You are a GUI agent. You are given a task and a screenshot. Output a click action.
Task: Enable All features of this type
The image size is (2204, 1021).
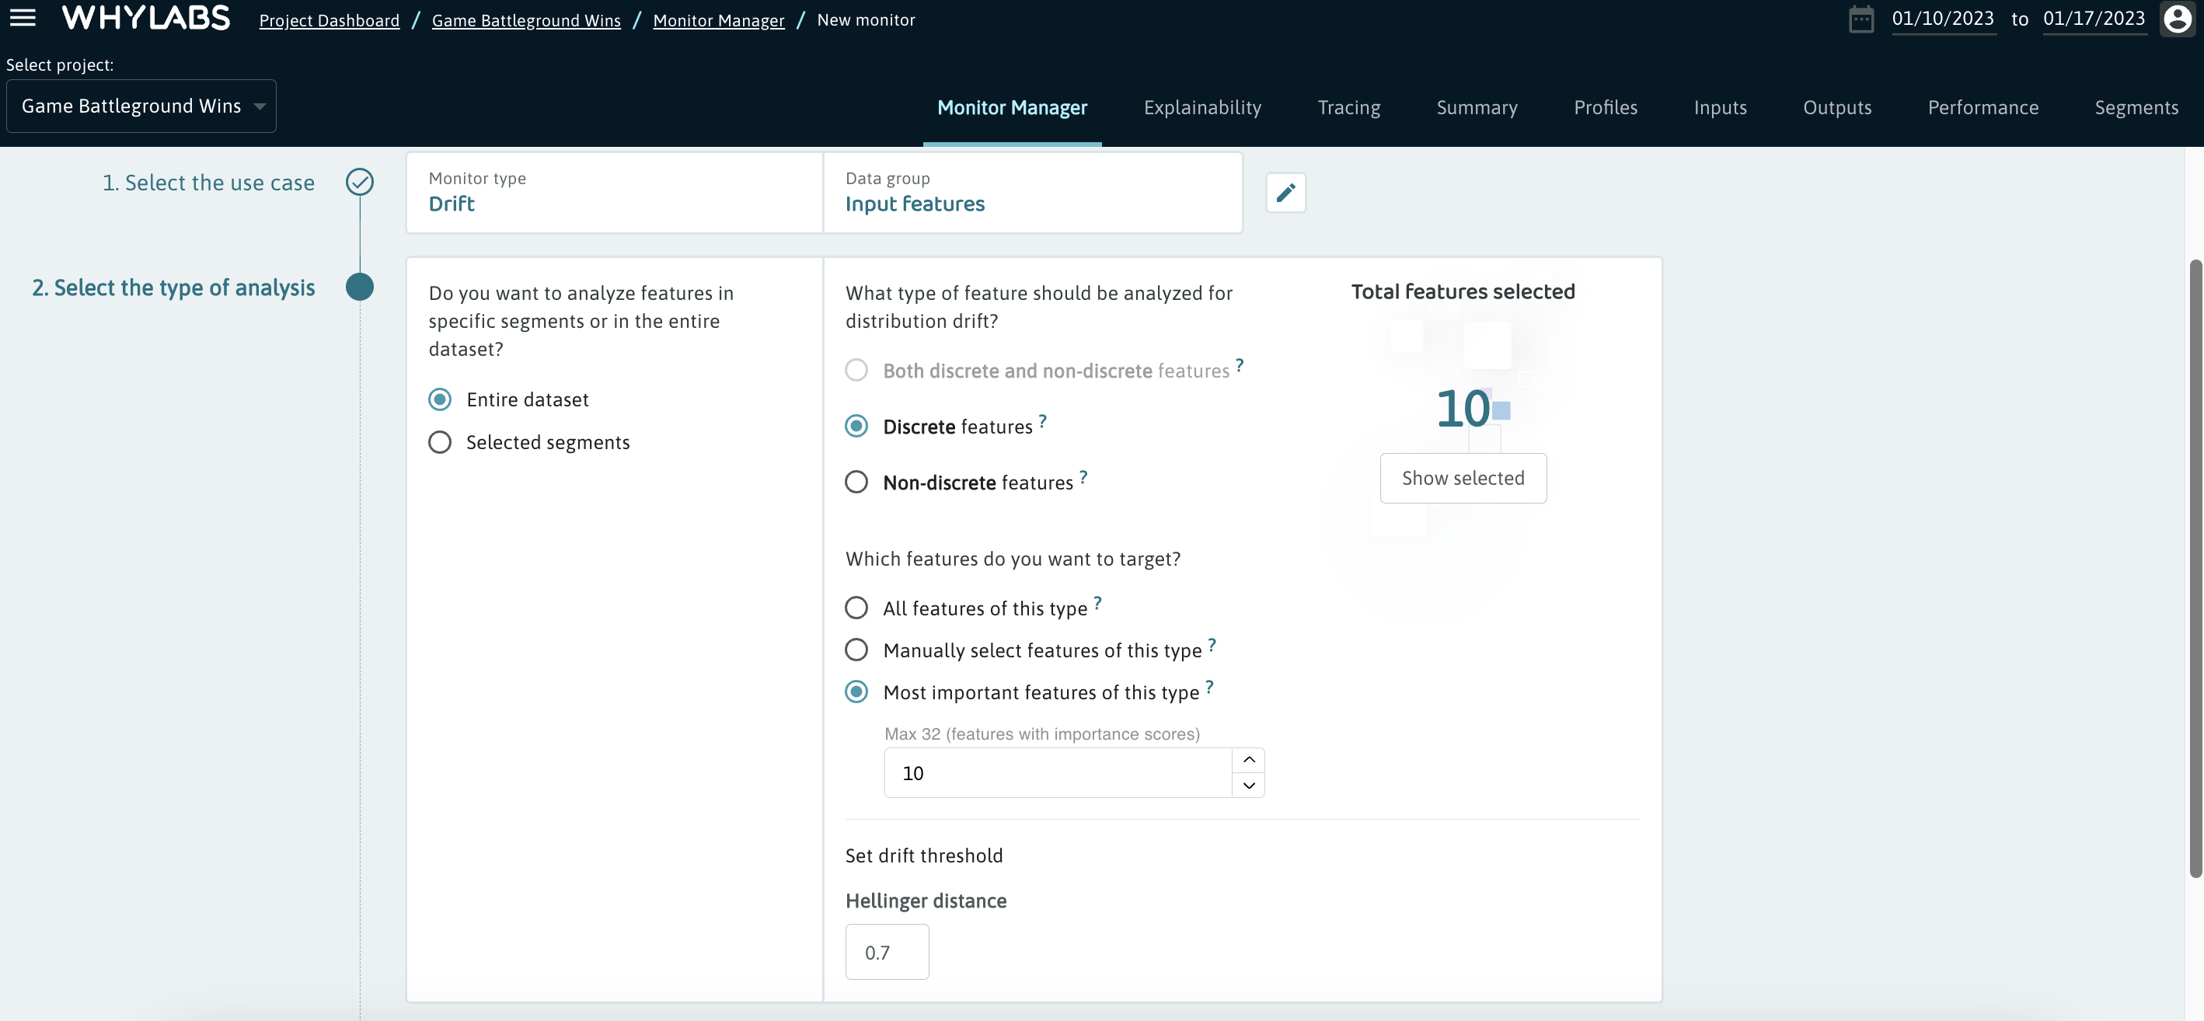coord(856,607)
